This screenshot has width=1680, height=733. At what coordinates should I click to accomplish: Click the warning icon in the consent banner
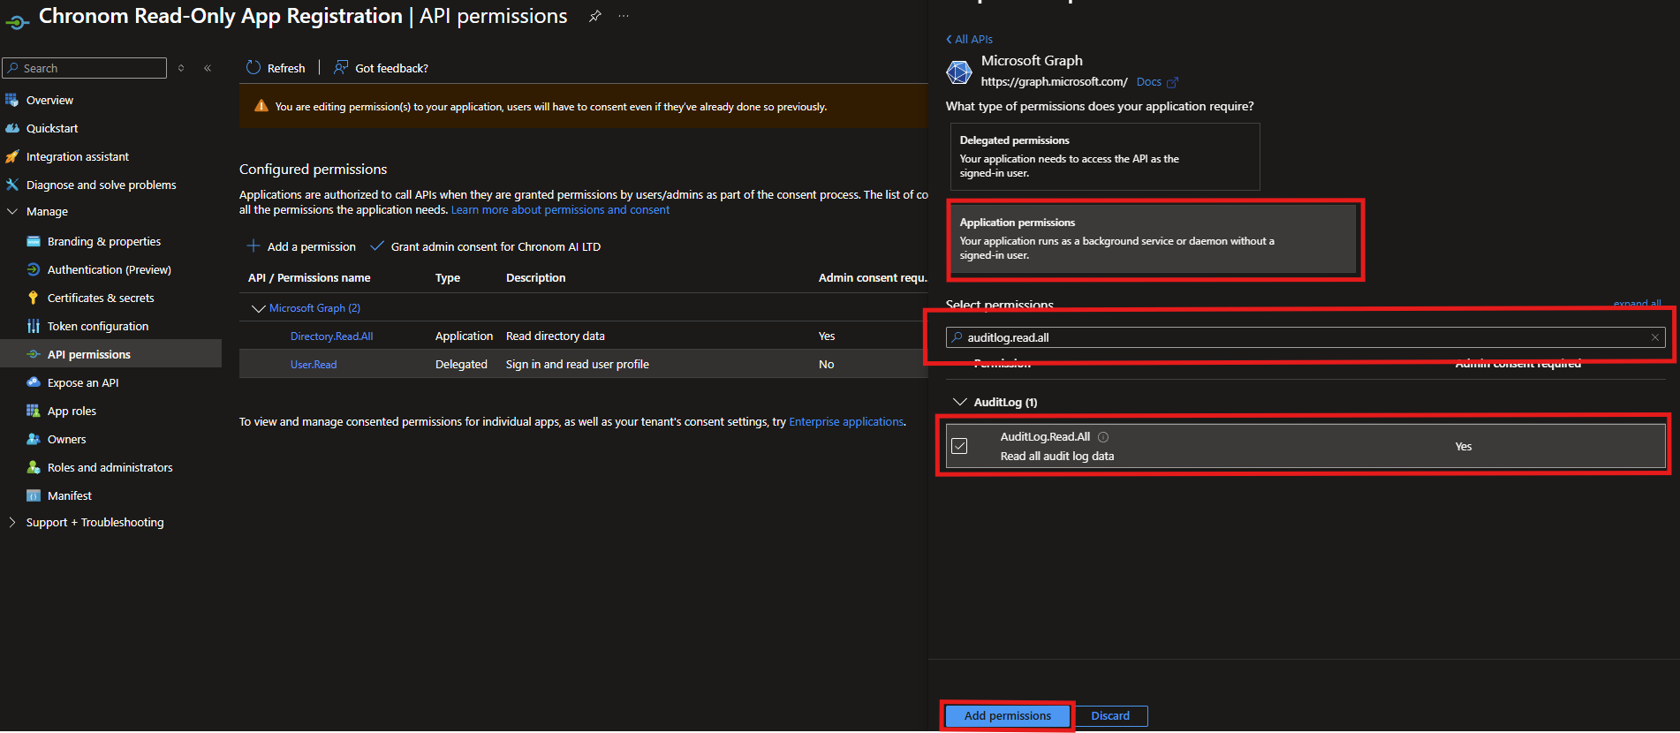click(261, 106)
